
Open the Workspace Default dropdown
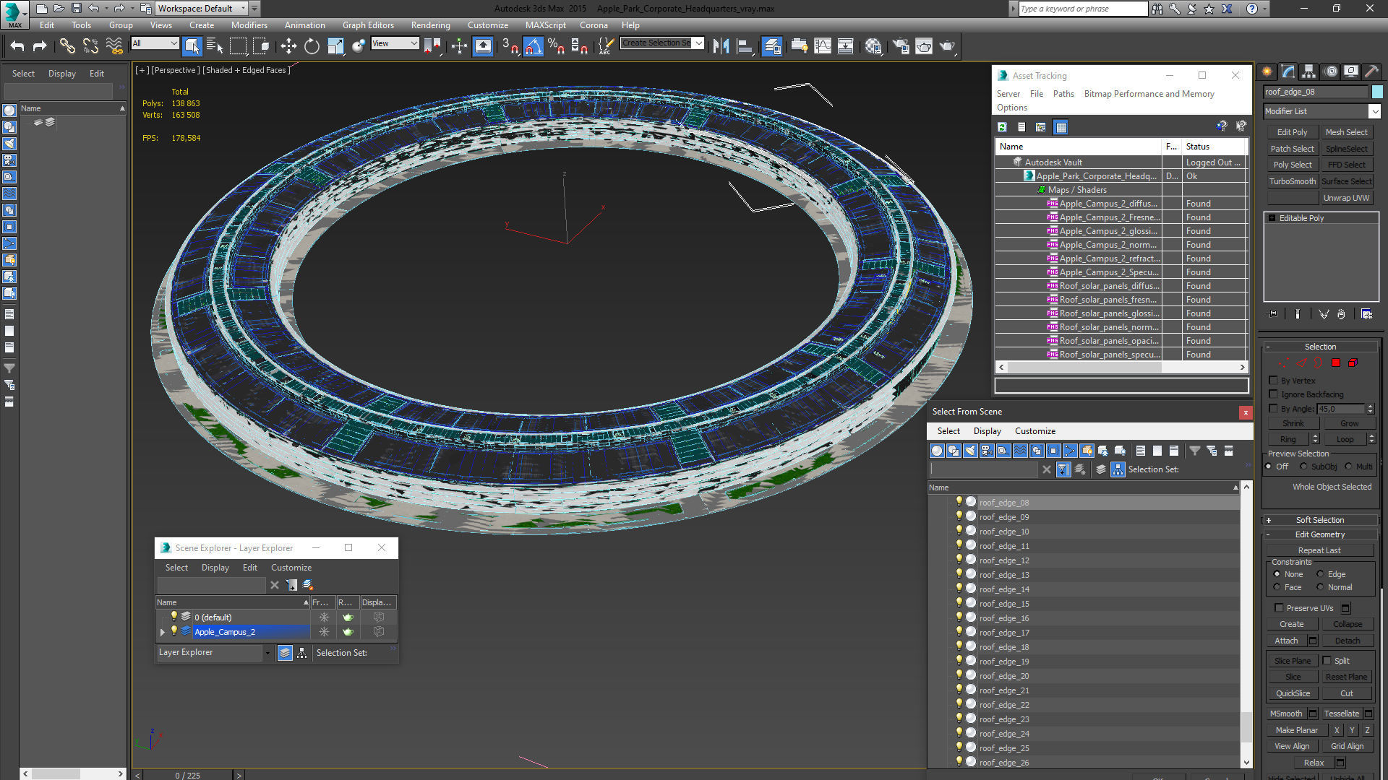coord(244,9)
